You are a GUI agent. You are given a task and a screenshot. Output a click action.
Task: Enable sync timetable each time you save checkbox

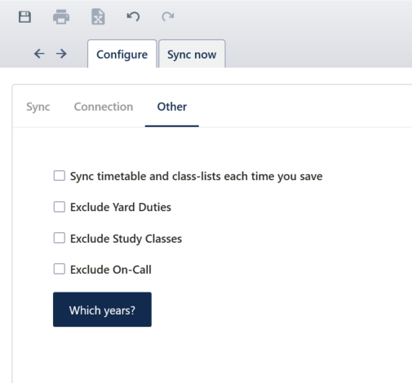coord(60,176)
